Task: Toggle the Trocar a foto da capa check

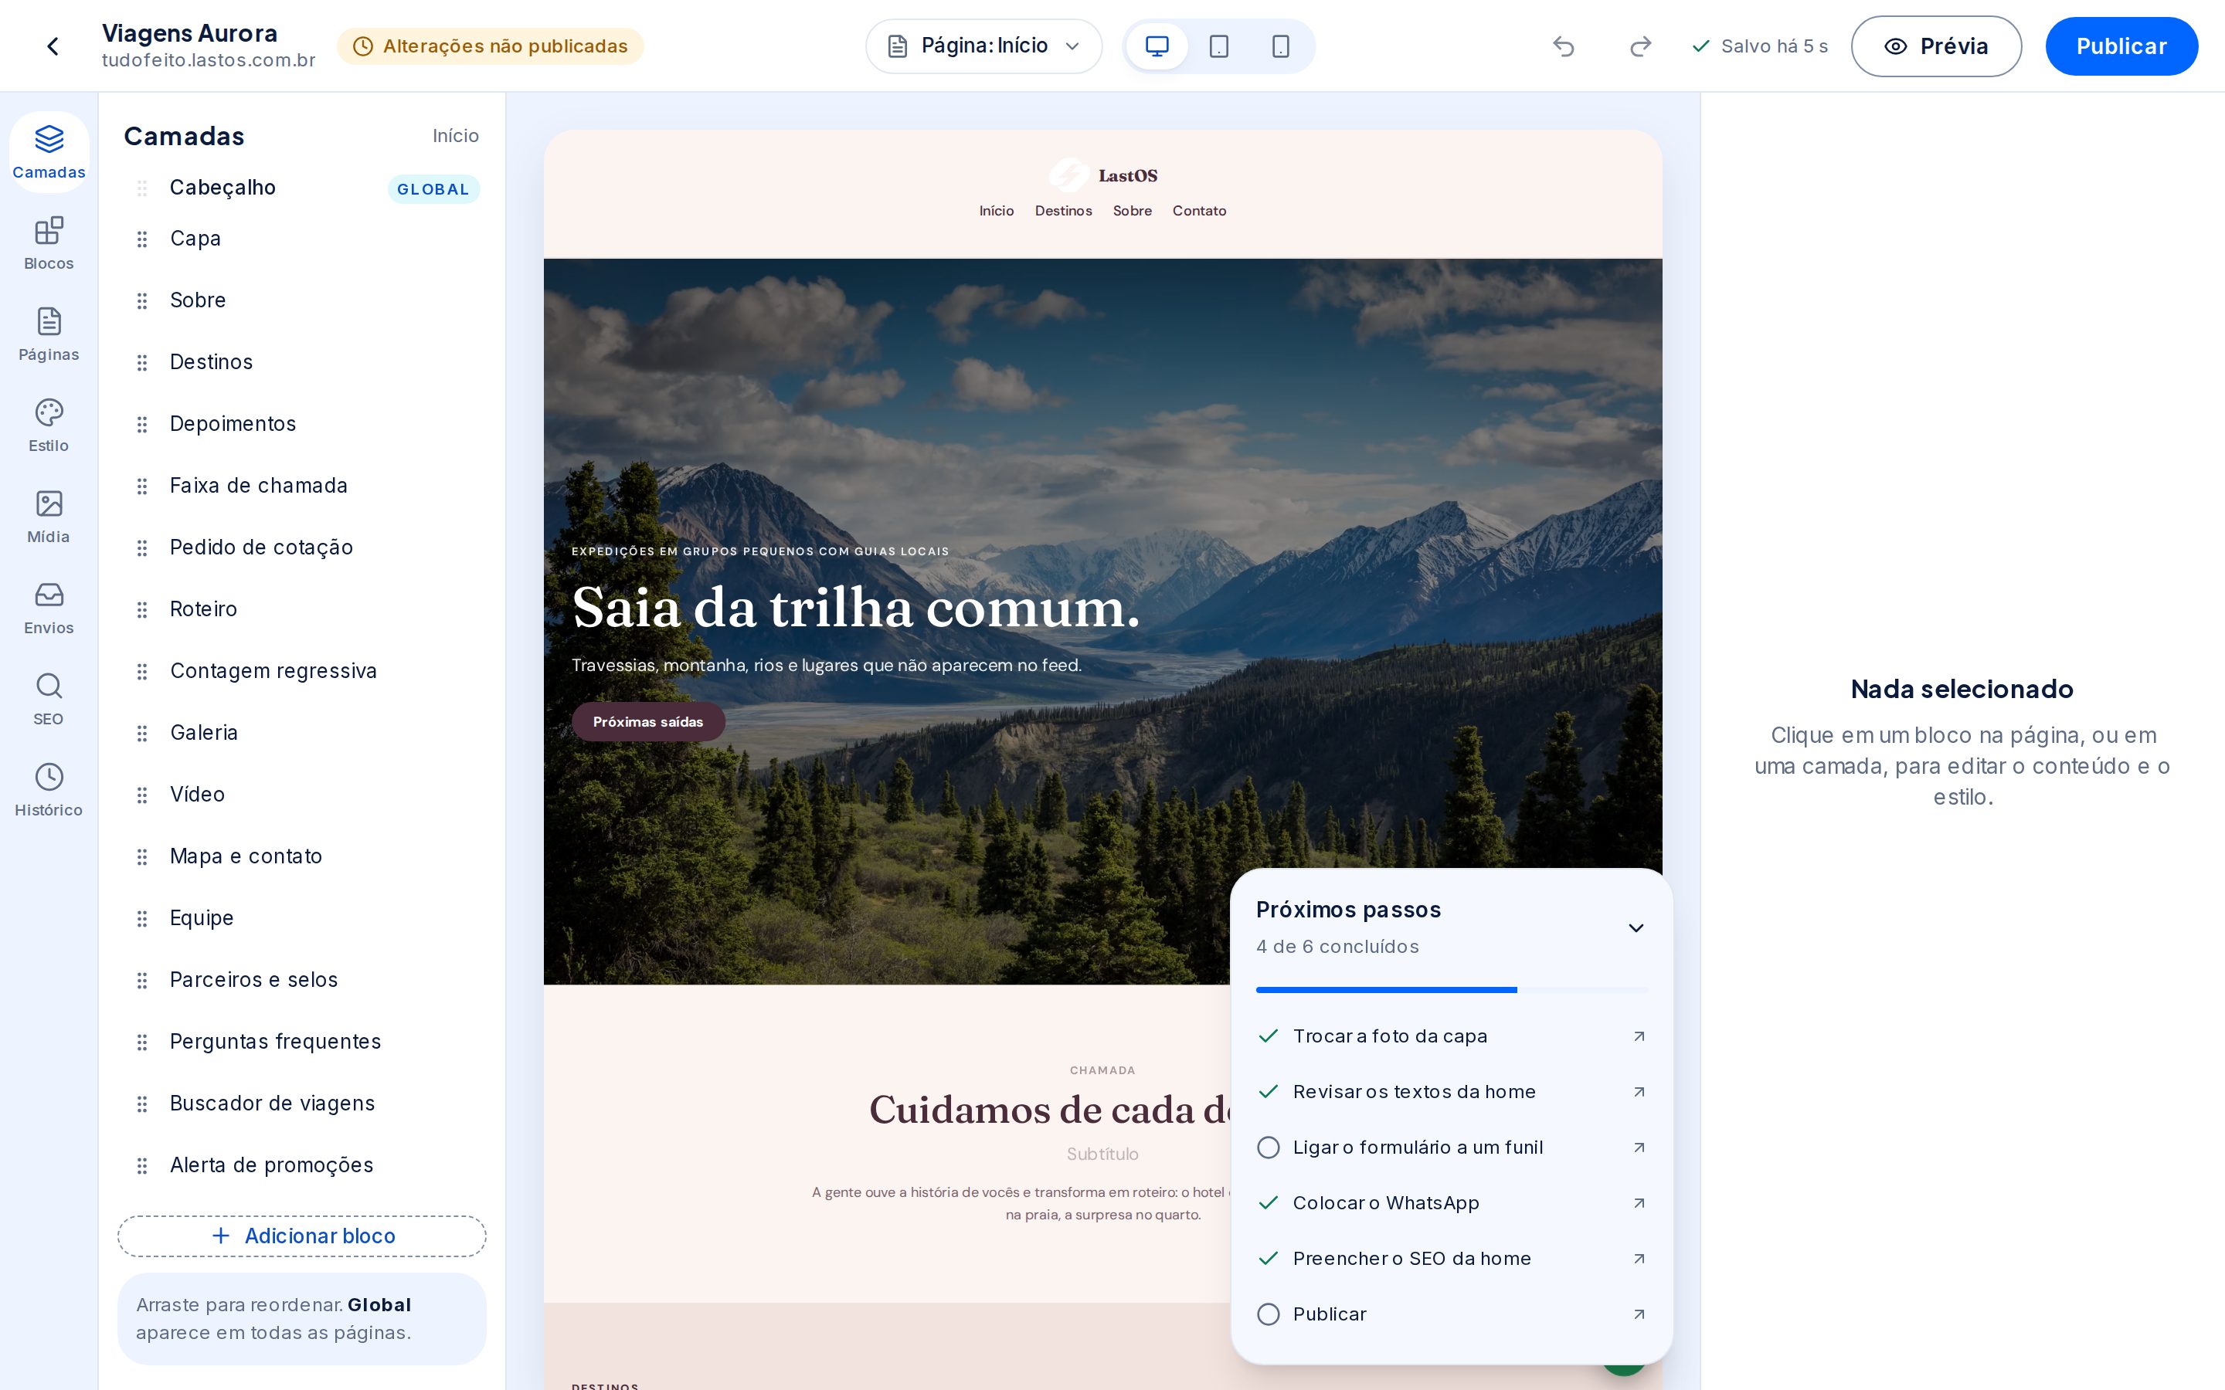Action: click(1268, 1036)
